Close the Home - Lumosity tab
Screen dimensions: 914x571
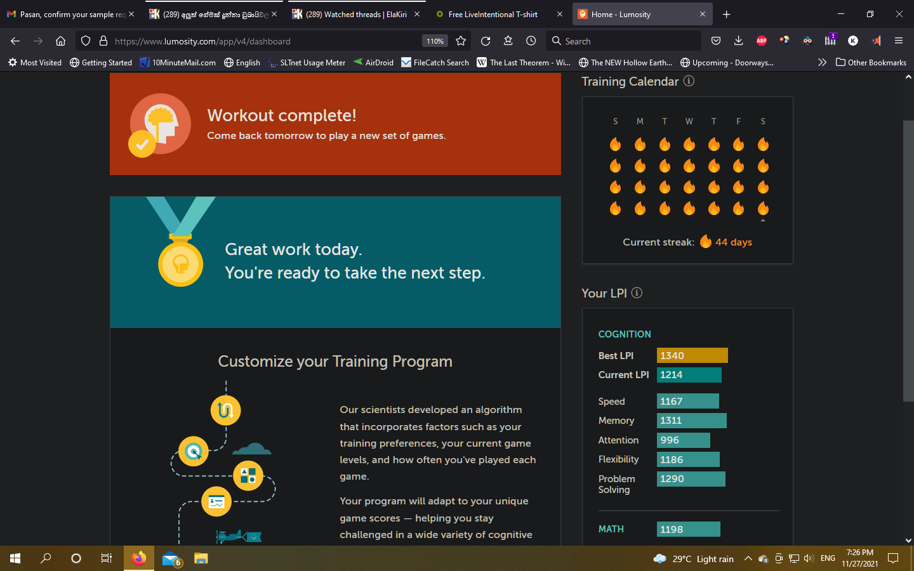[x=703, y=14]
